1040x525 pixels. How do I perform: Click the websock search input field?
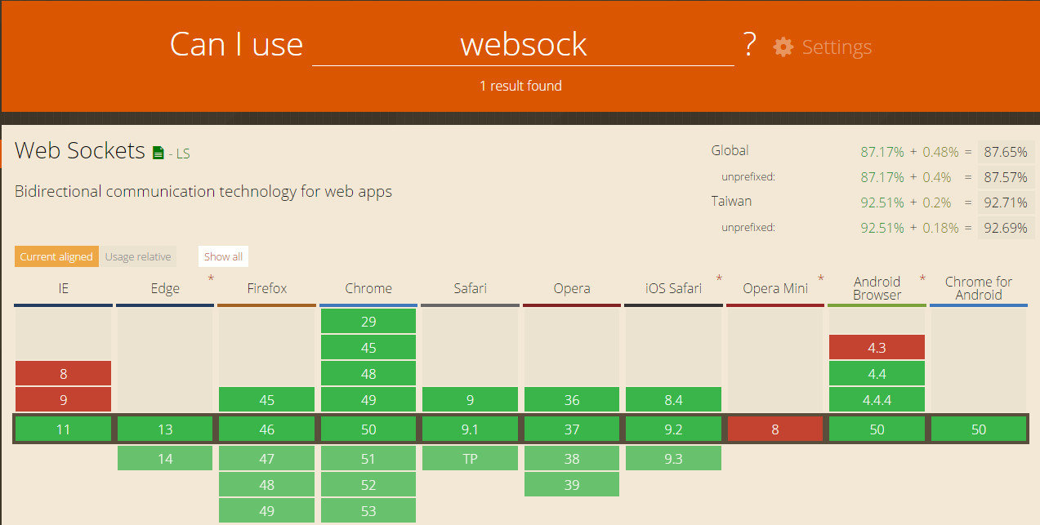523,44
